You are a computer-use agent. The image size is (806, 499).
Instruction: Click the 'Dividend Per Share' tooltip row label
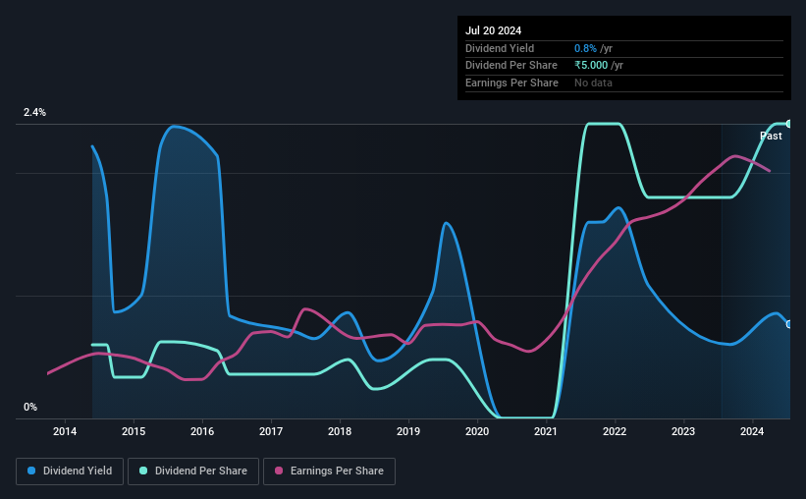click(x=510, y=66)
